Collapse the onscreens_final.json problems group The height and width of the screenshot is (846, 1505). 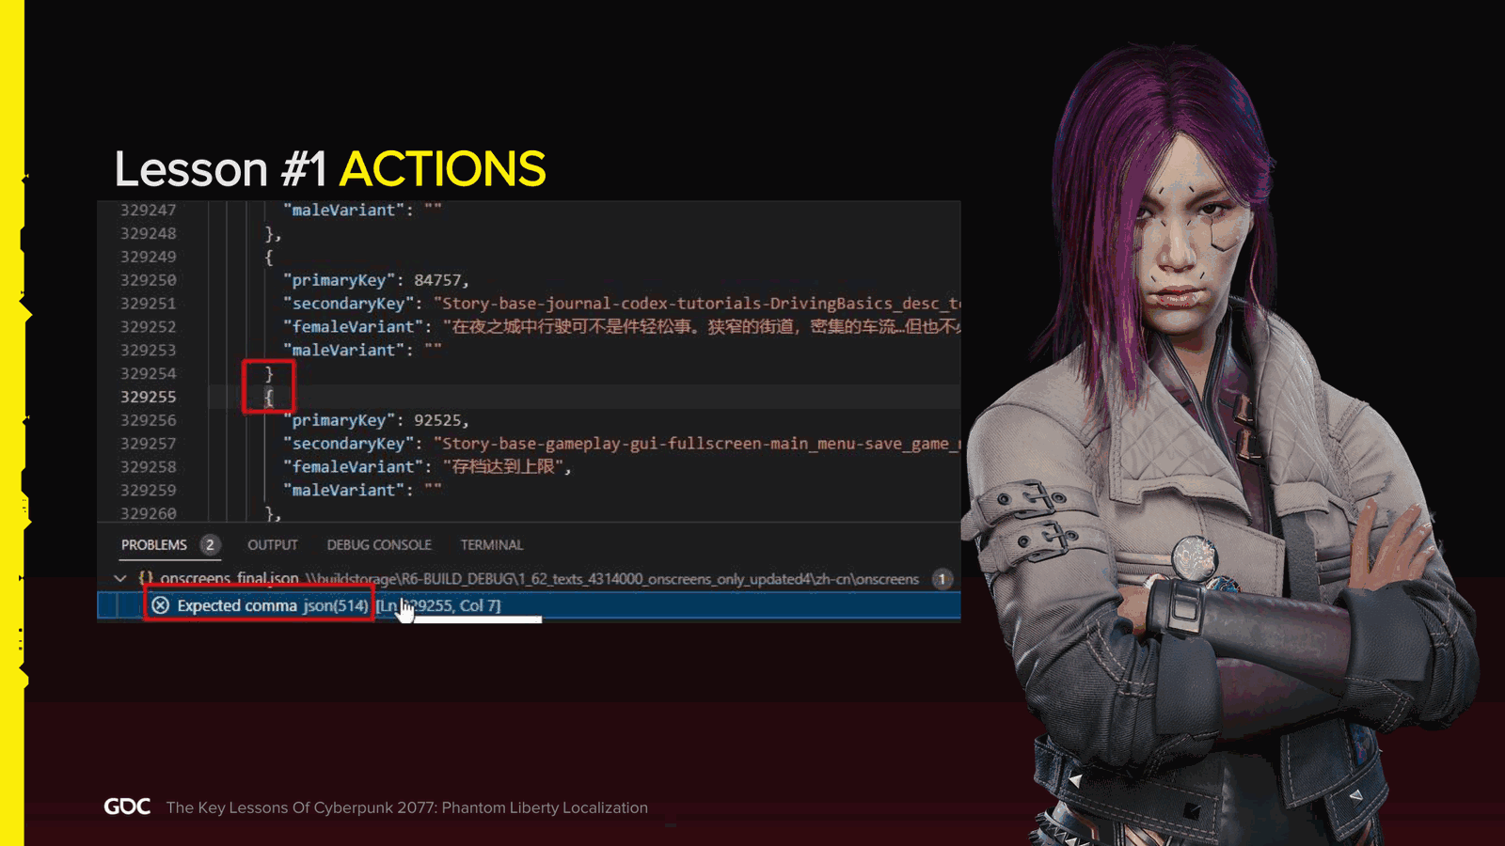pos(120,578)
